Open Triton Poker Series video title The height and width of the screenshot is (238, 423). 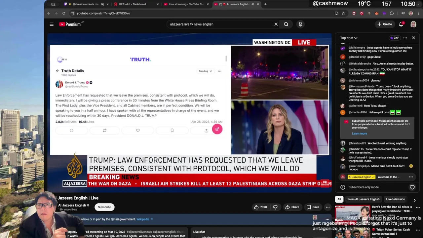(x=391, y=231)
